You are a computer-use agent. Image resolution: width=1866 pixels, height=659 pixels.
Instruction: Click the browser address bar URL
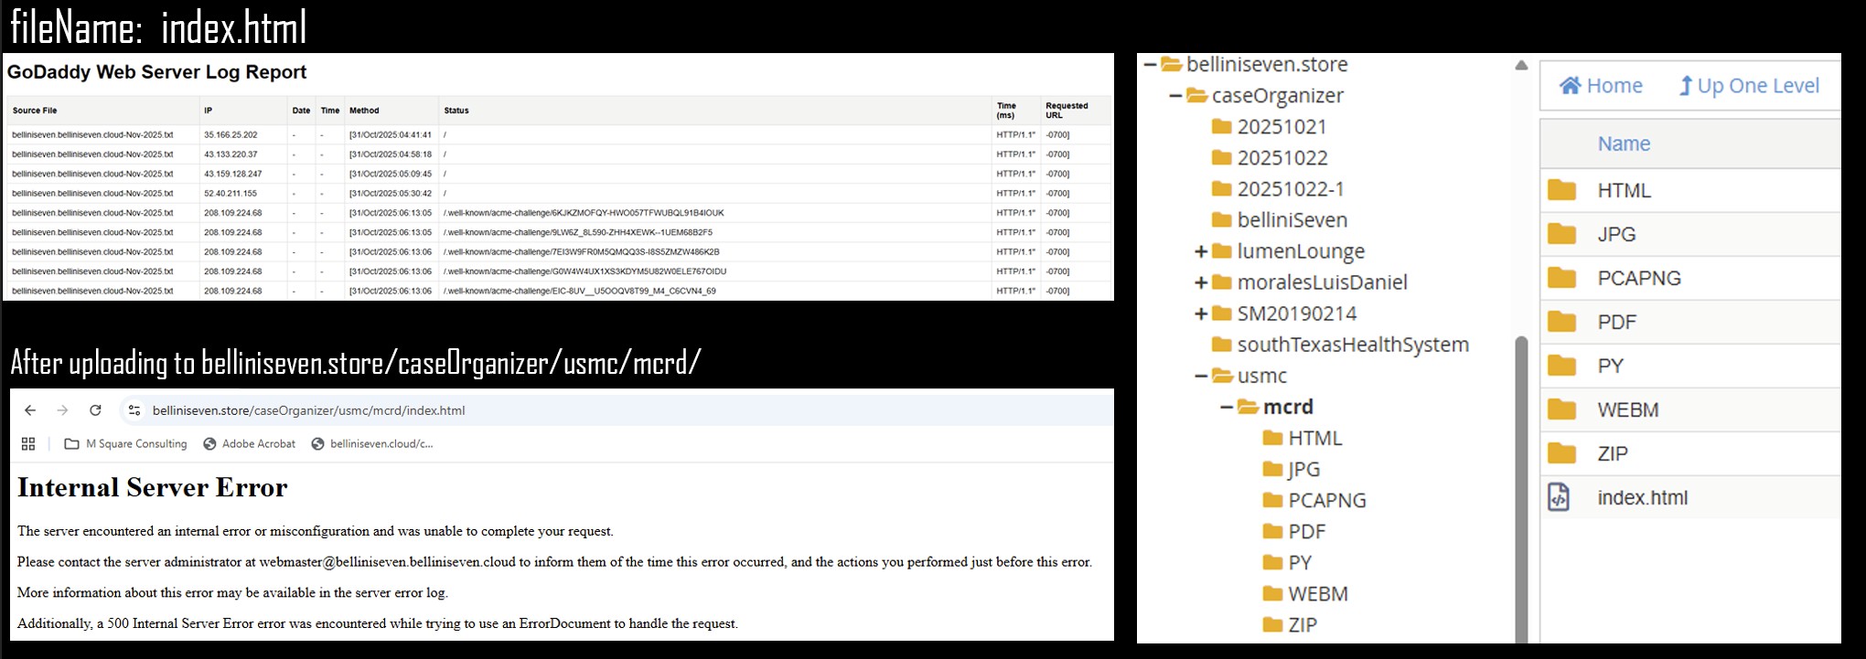click(308, 410)
